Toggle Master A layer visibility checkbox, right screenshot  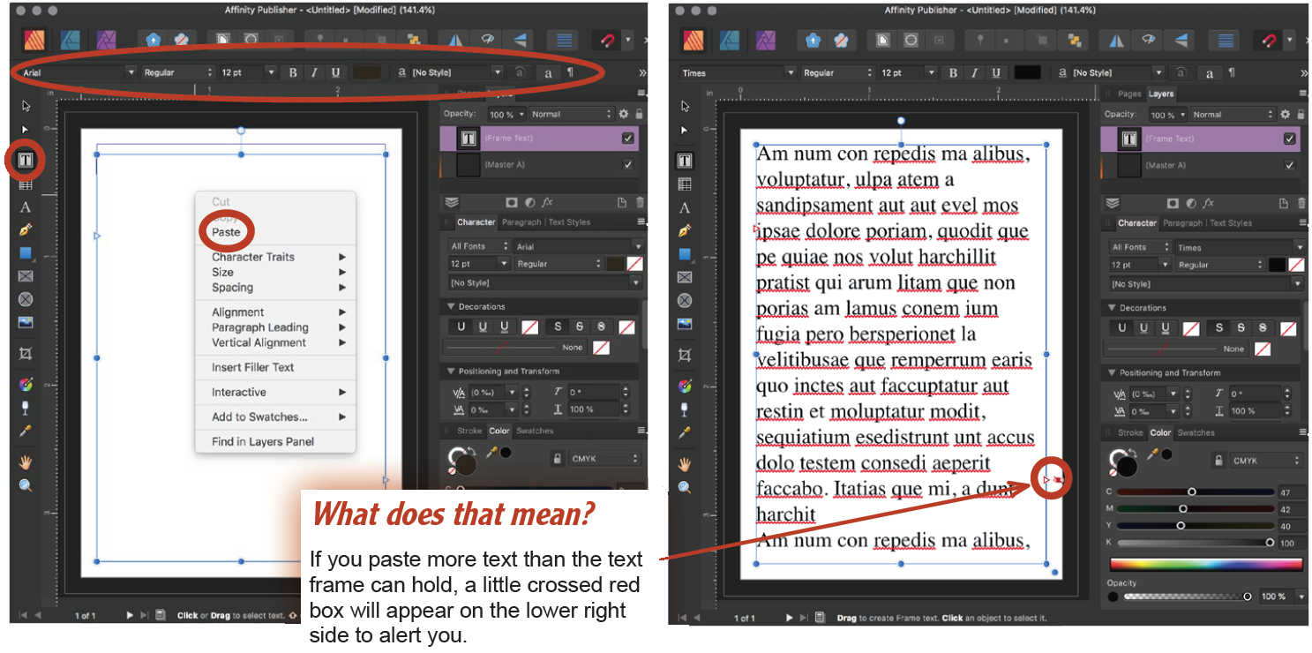(x=1289, y=165)
